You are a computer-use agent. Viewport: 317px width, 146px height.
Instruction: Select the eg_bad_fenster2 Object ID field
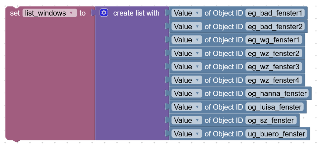click(275, 26)
